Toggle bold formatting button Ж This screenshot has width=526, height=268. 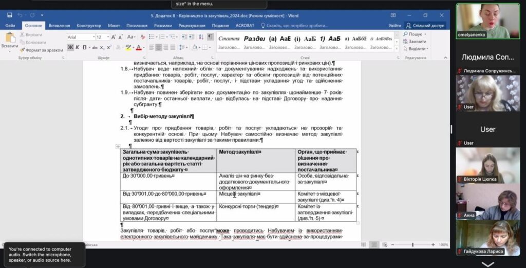[x=70, y=47]
